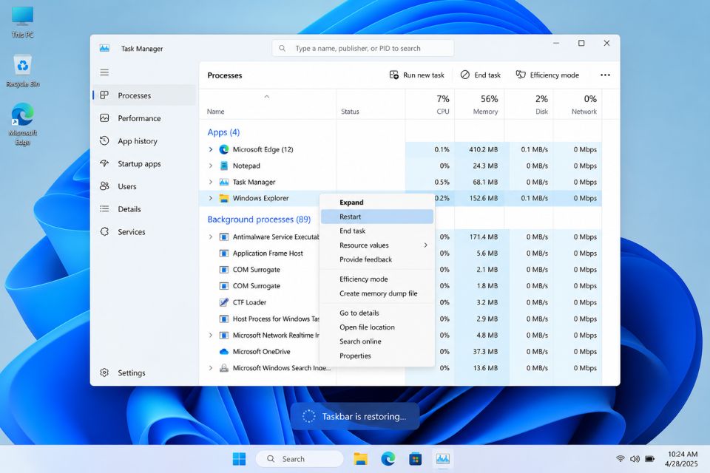Click the Task Manager taskbar icon
The height and width of the screenshot is (473, 710).
(x=442, y=459)
